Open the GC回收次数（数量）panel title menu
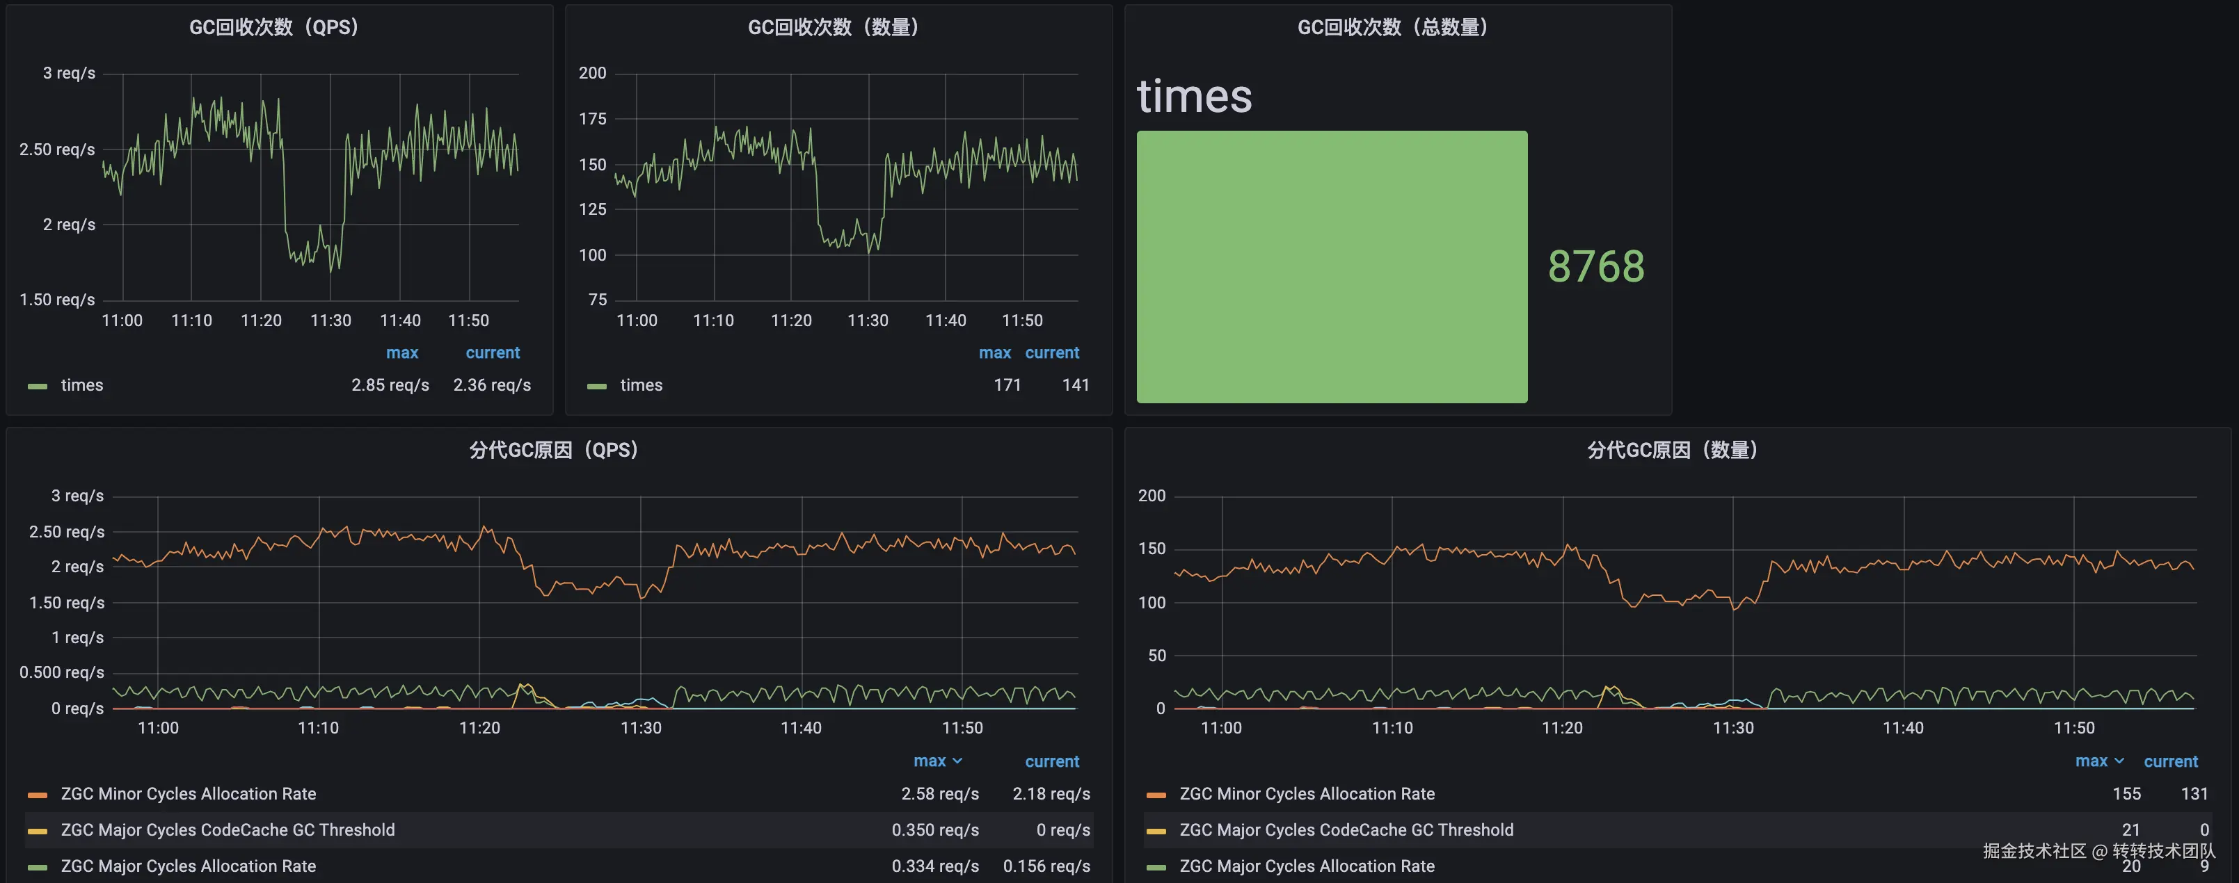This screenshot has width=2239, height=883. 833,27
